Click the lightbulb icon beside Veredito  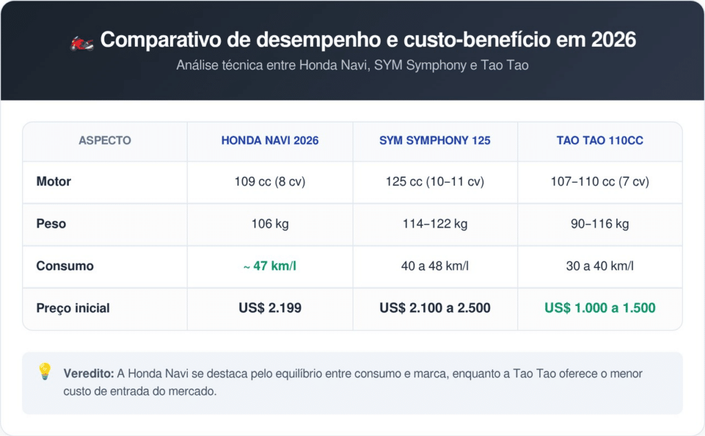[x=45, y=372]
